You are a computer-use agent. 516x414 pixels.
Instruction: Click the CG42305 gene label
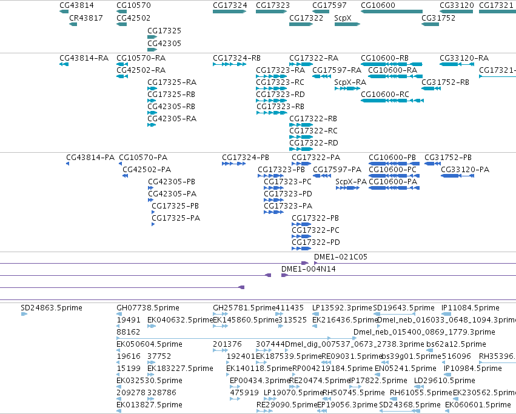(164, 44)
